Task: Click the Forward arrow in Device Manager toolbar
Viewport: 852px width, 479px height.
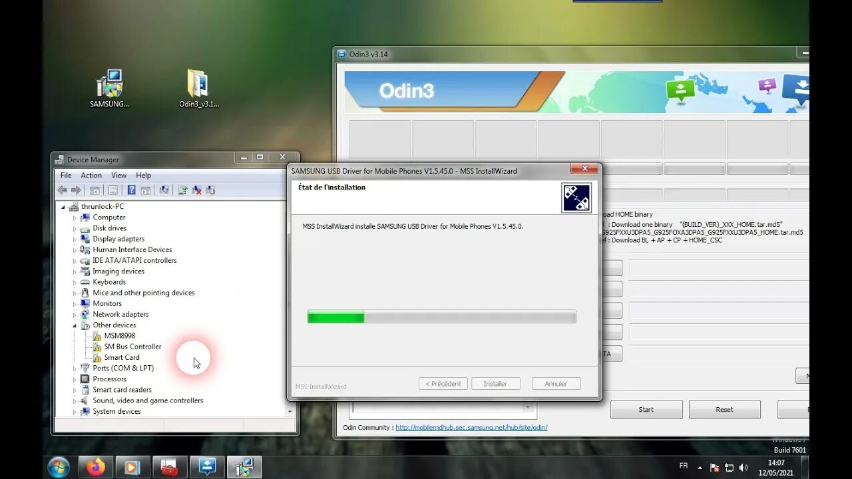Action: pos(76,190)
